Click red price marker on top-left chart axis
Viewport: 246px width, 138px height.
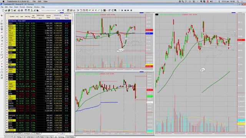coord(149,30)
